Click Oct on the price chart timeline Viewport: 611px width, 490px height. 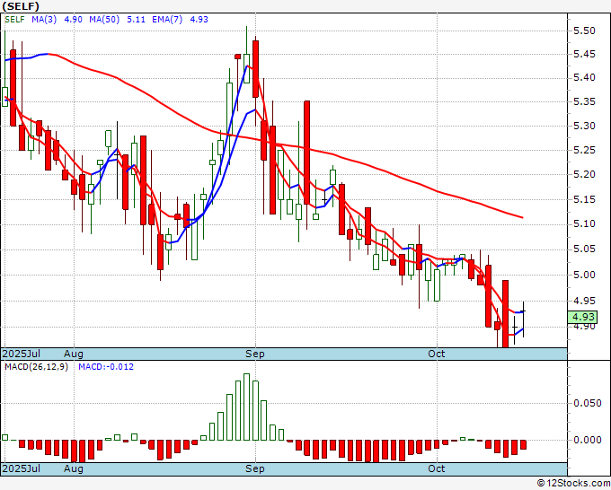[437, 354]
